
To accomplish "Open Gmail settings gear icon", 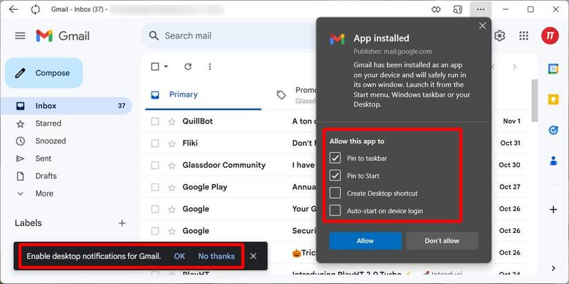I will pos(500,36).
